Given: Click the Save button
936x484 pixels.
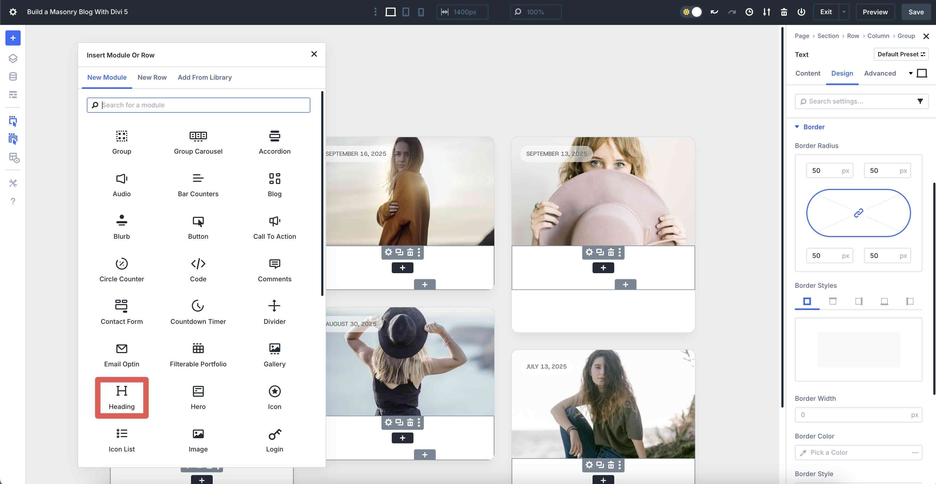Looking at the screenshot, I should pos(916,12).
